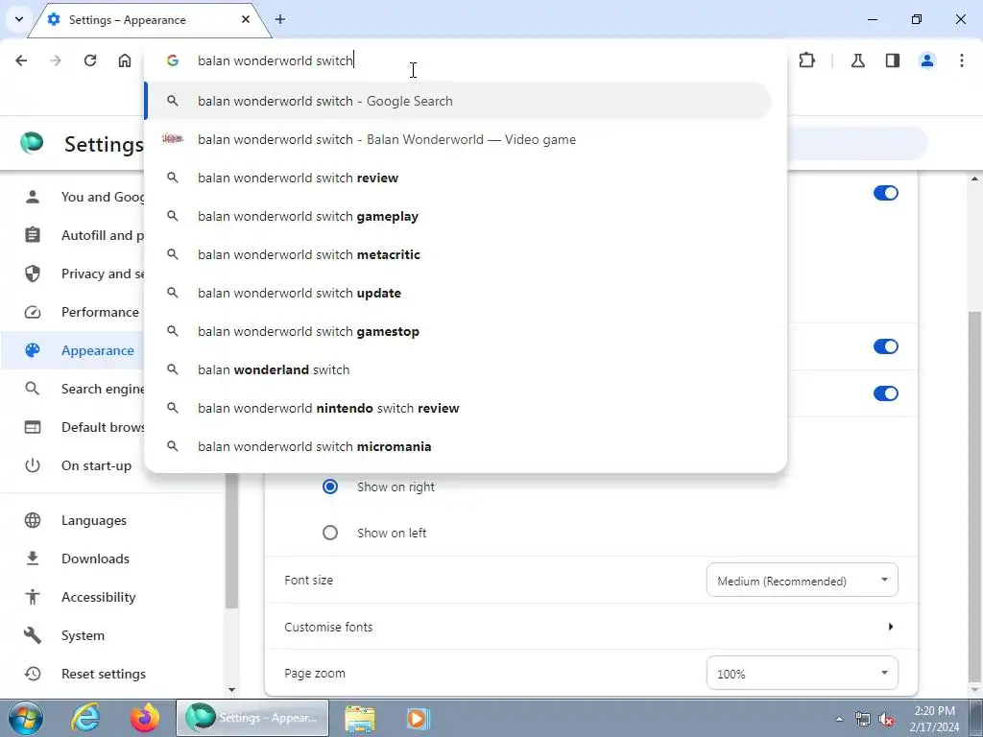
Task: Click the sidebar scrollbar down arrow
Action: coord(231,690)
